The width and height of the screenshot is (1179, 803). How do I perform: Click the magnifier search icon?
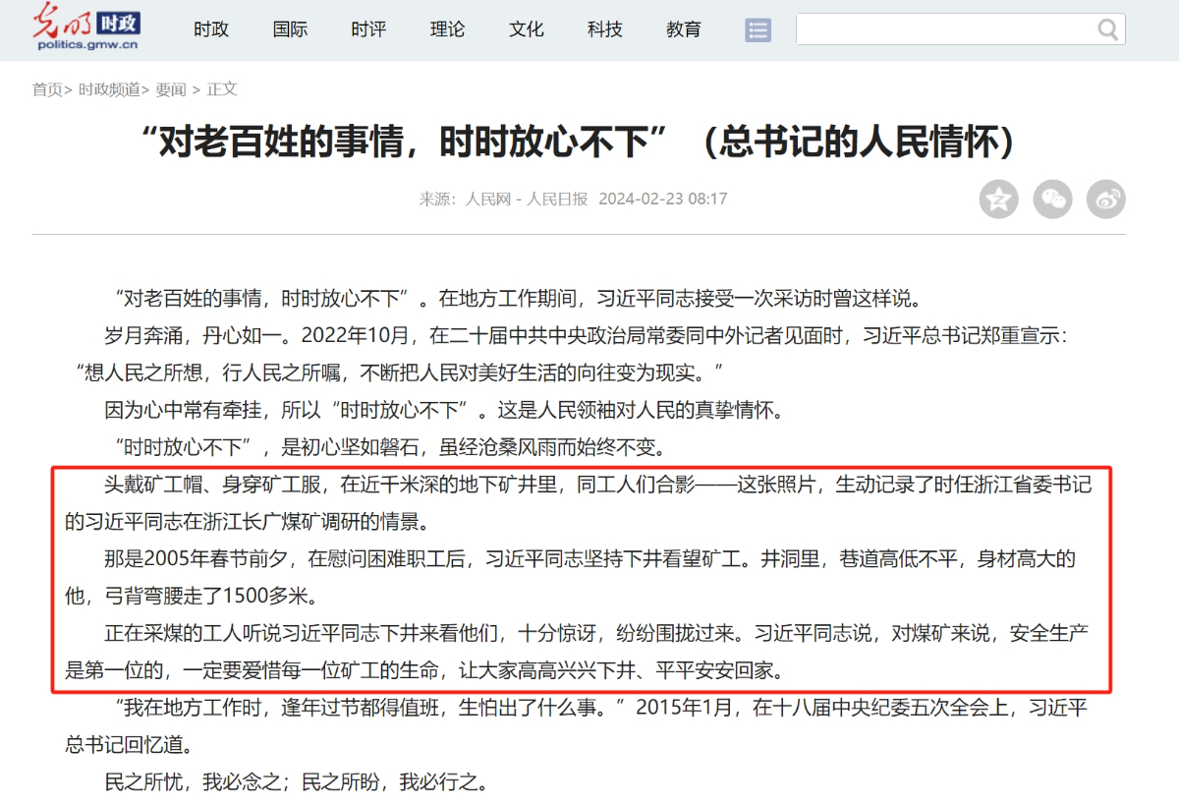(1107, 29)
